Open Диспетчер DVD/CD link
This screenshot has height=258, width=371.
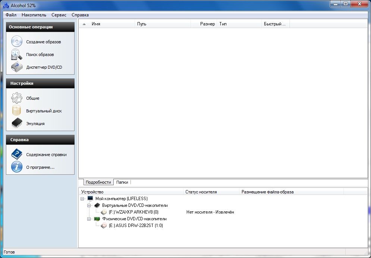pyautogui.click(x=44, y=67)
